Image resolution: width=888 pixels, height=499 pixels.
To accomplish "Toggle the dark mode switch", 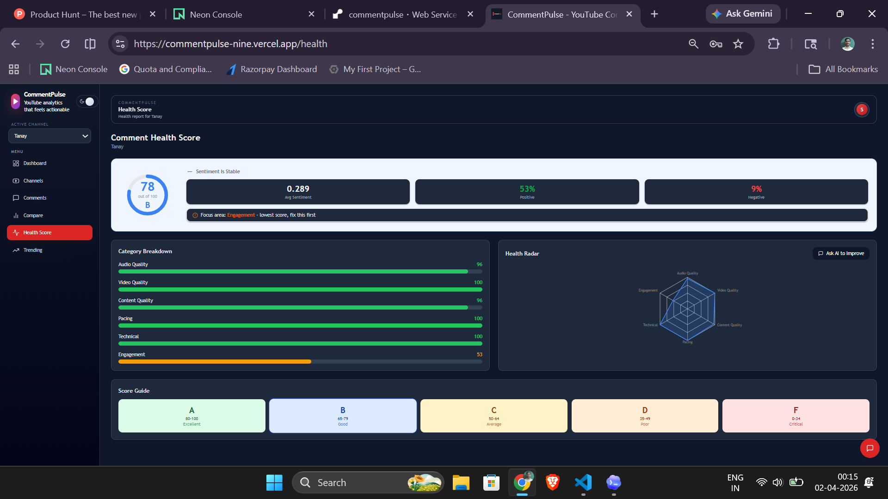I will coord(86,102).
